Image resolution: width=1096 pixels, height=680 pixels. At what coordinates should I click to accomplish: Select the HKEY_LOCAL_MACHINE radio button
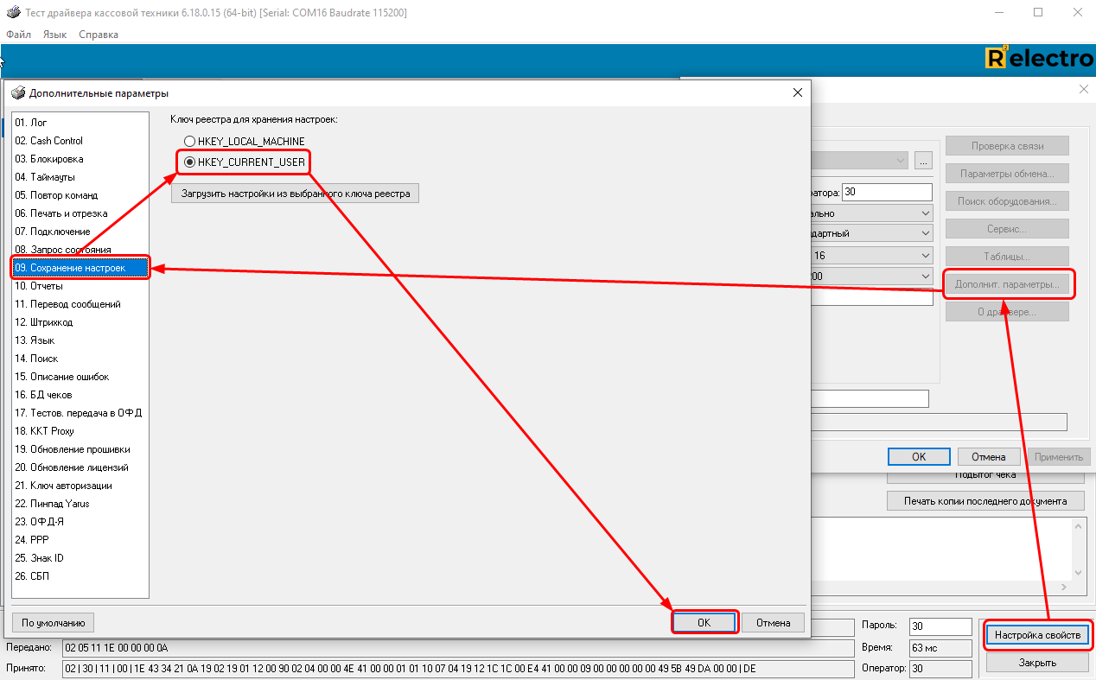189,141
